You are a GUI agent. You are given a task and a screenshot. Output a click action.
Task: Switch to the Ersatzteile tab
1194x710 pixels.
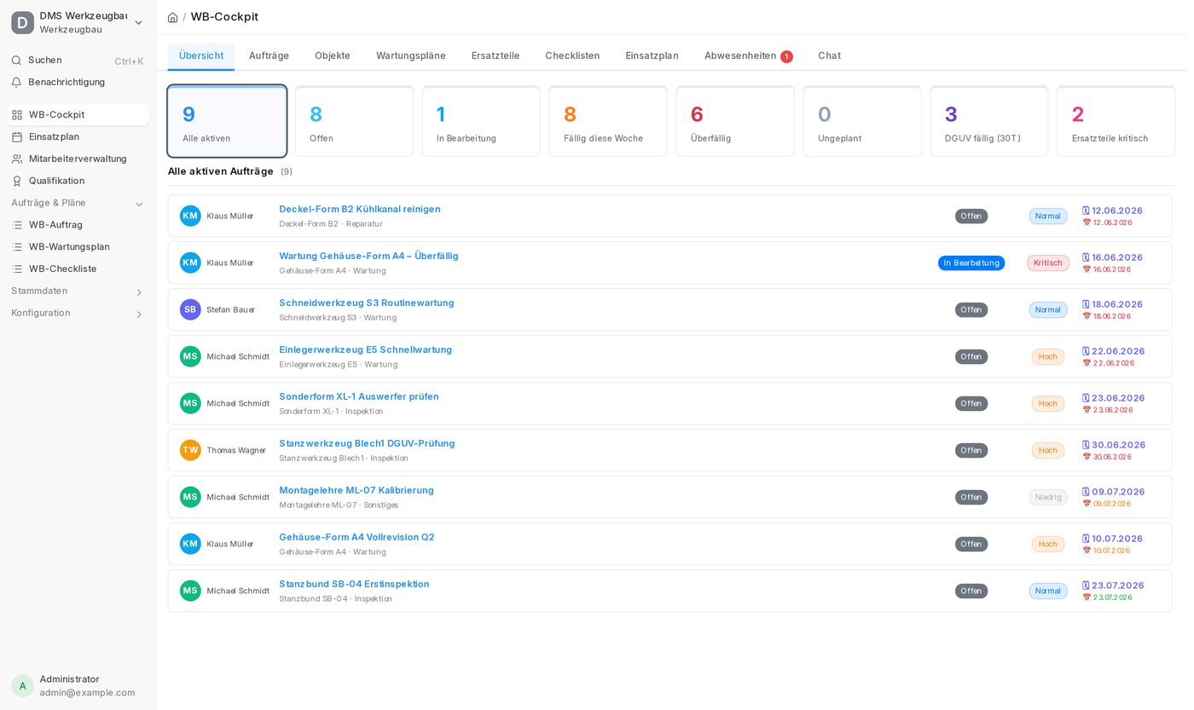pos(496,55)
